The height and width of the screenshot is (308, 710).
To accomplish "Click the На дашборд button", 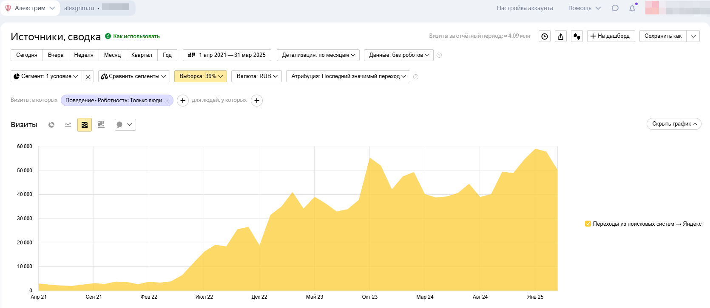I will tap(611, 36).
